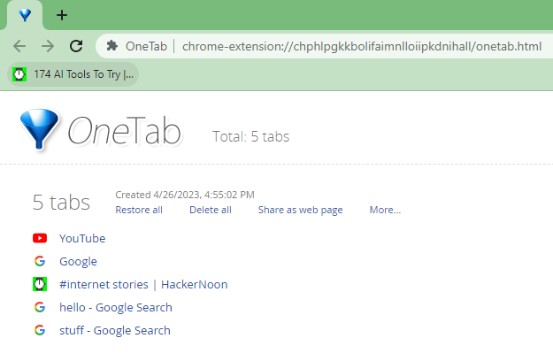Open hello - Google Search link

click(x=116, y=308)
